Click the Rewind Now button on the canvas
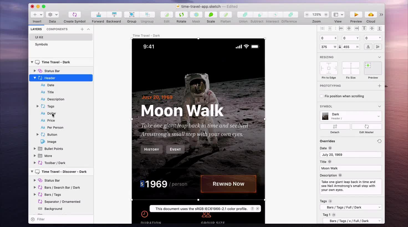This screenshot has width=408, height=227. point(228,184)
